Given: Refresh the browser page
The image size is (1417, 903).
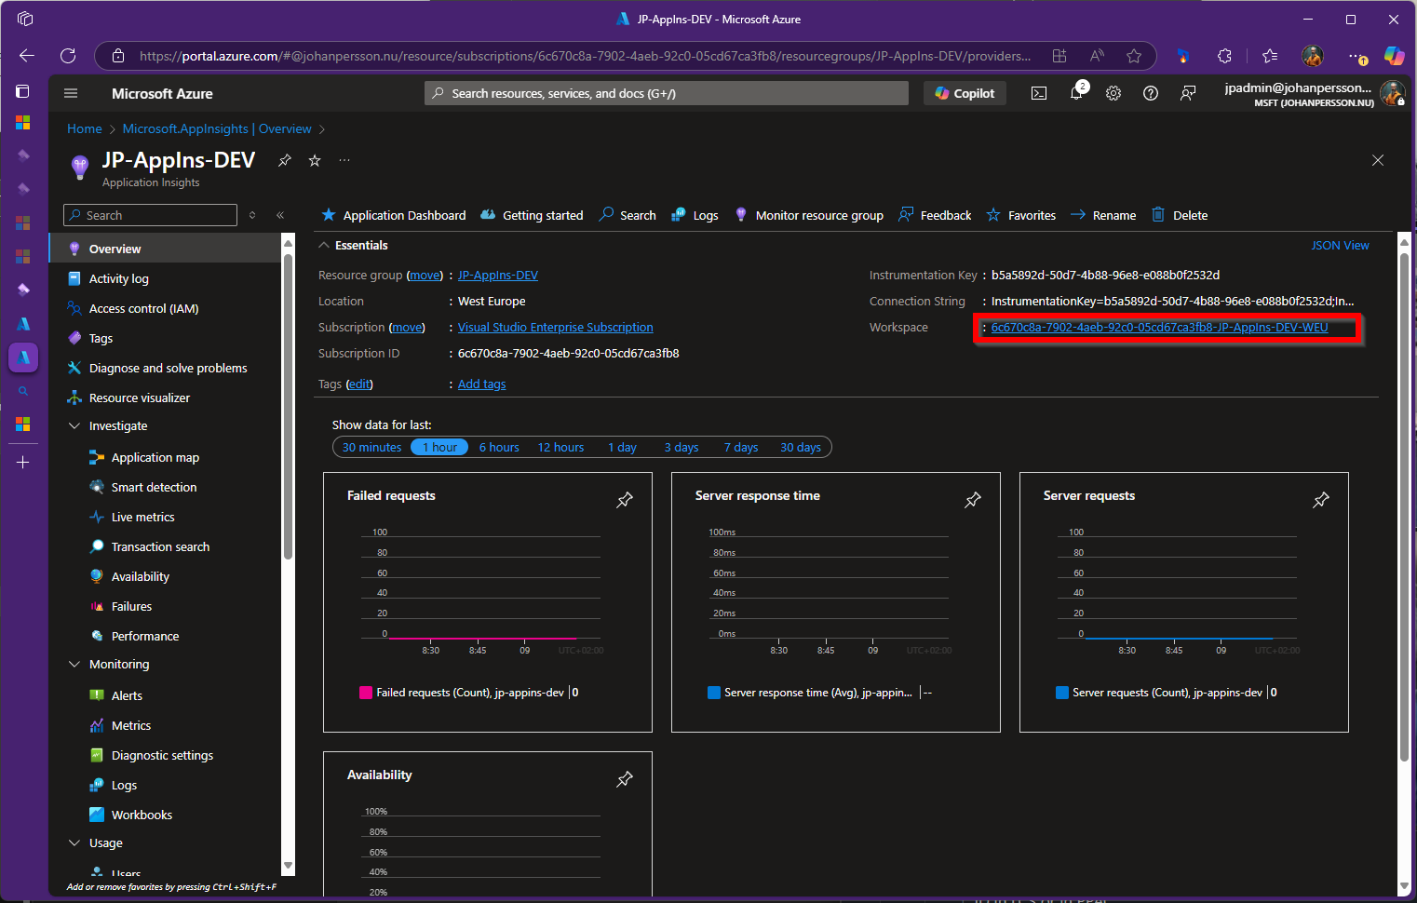Looking at the screenshot, I should [68, 56].
